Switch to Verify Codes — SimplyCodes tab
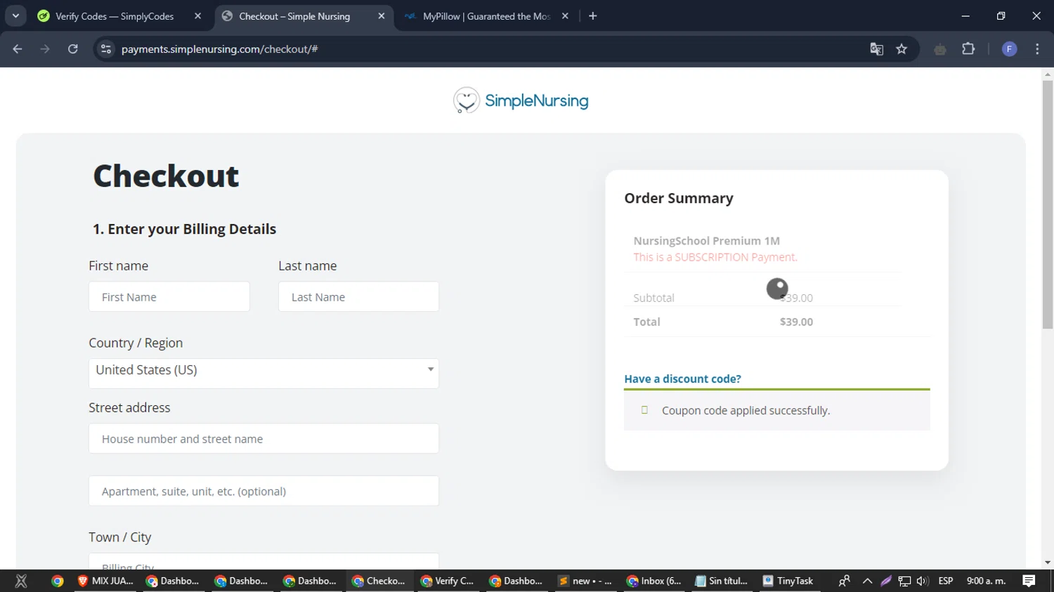This screenshot has height=592, width=1054. click(115, 16)
